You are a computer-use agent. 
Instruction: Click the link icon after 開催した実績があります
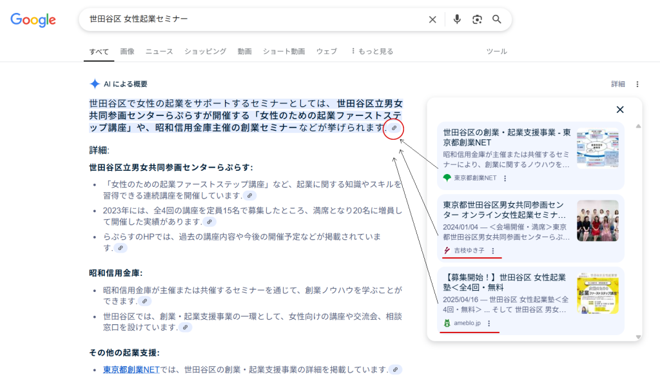pyautogui.click(x=209, y=222)
